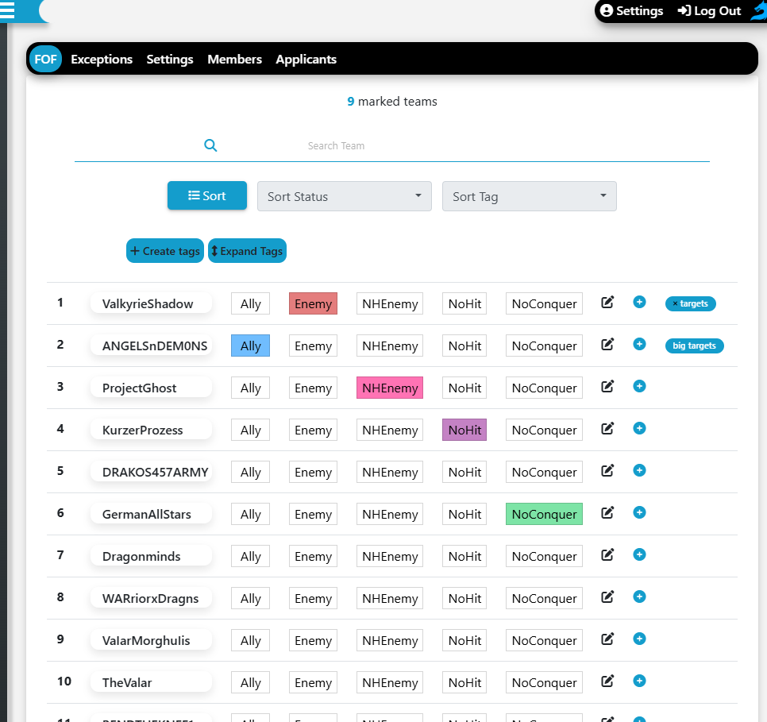Open the Sort Tag dropdown
The image size is (767, 722).
click(x=529, y=196)
